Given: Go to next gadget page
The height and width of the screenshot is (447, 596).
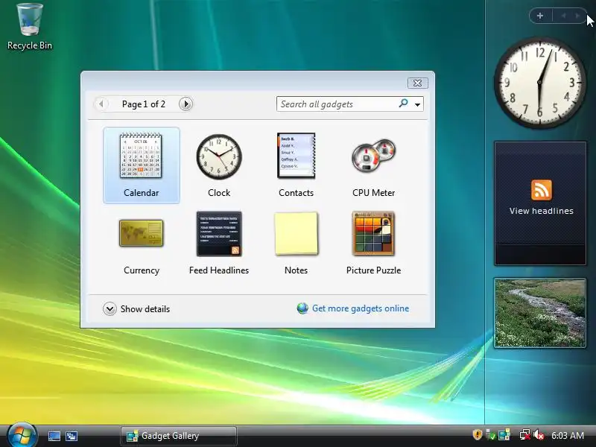Looking at the screenshot, I should (x=186, y=104).
